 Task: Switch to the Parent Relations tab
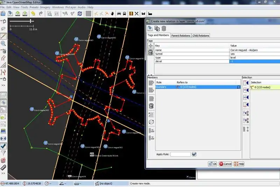coord(181,35)
